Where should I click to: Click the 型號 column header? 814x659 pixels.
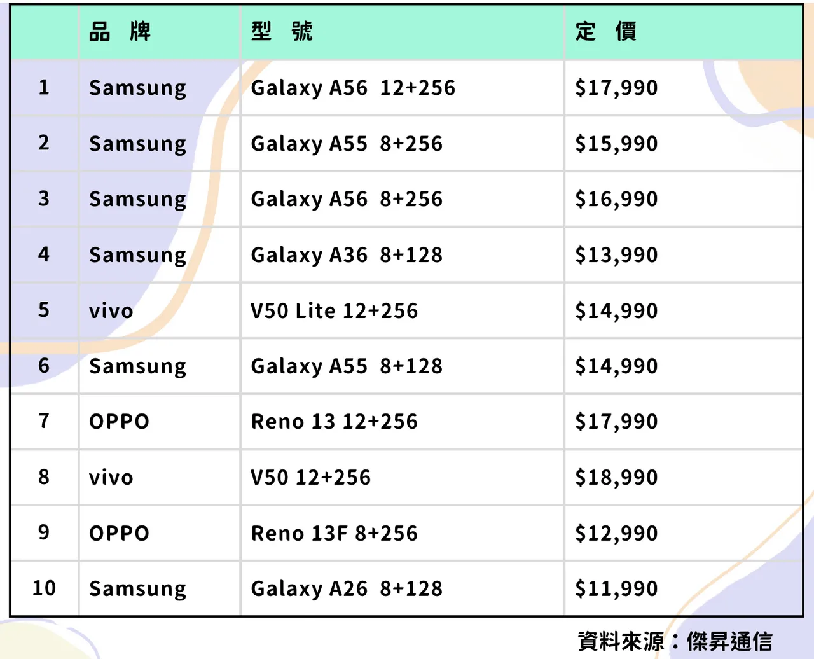(282, 31)
